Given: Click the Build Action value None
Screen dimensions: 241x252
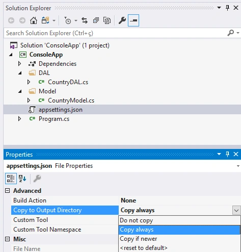Looking at the screenshot, I should (x=128, y=200).
